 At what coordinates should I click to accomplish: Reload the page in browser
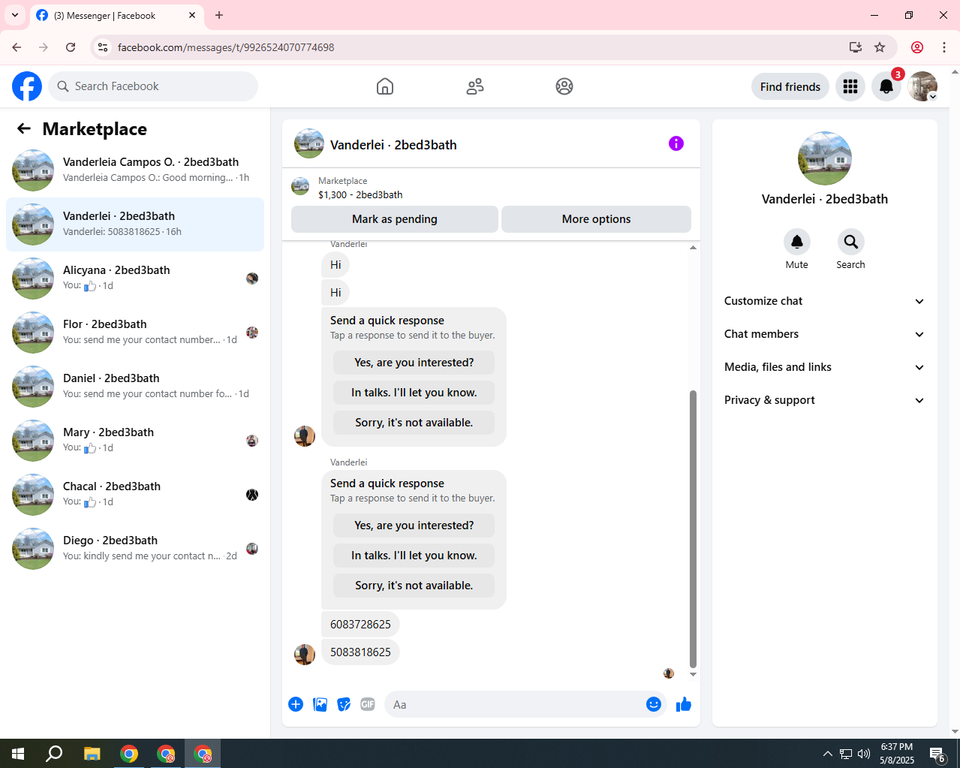(x=71, y=47)
